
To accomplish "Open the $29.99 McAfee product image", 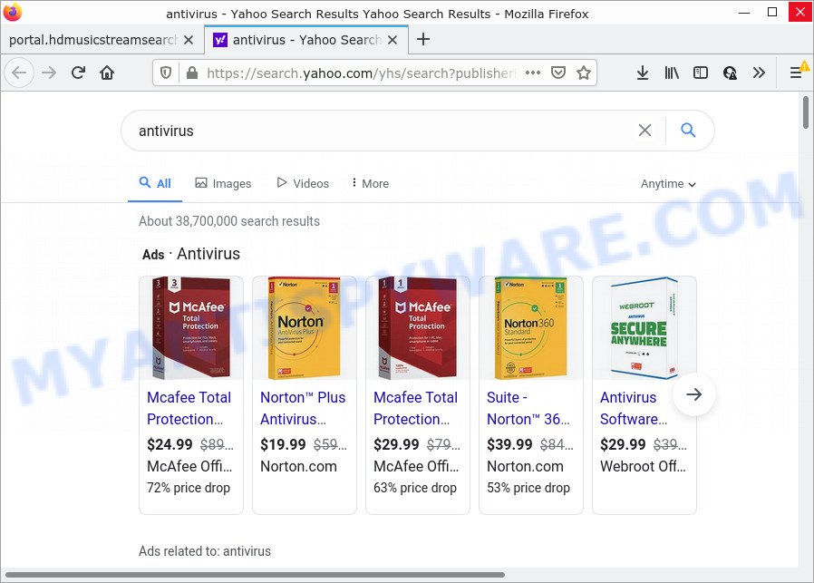I will 417,327.
